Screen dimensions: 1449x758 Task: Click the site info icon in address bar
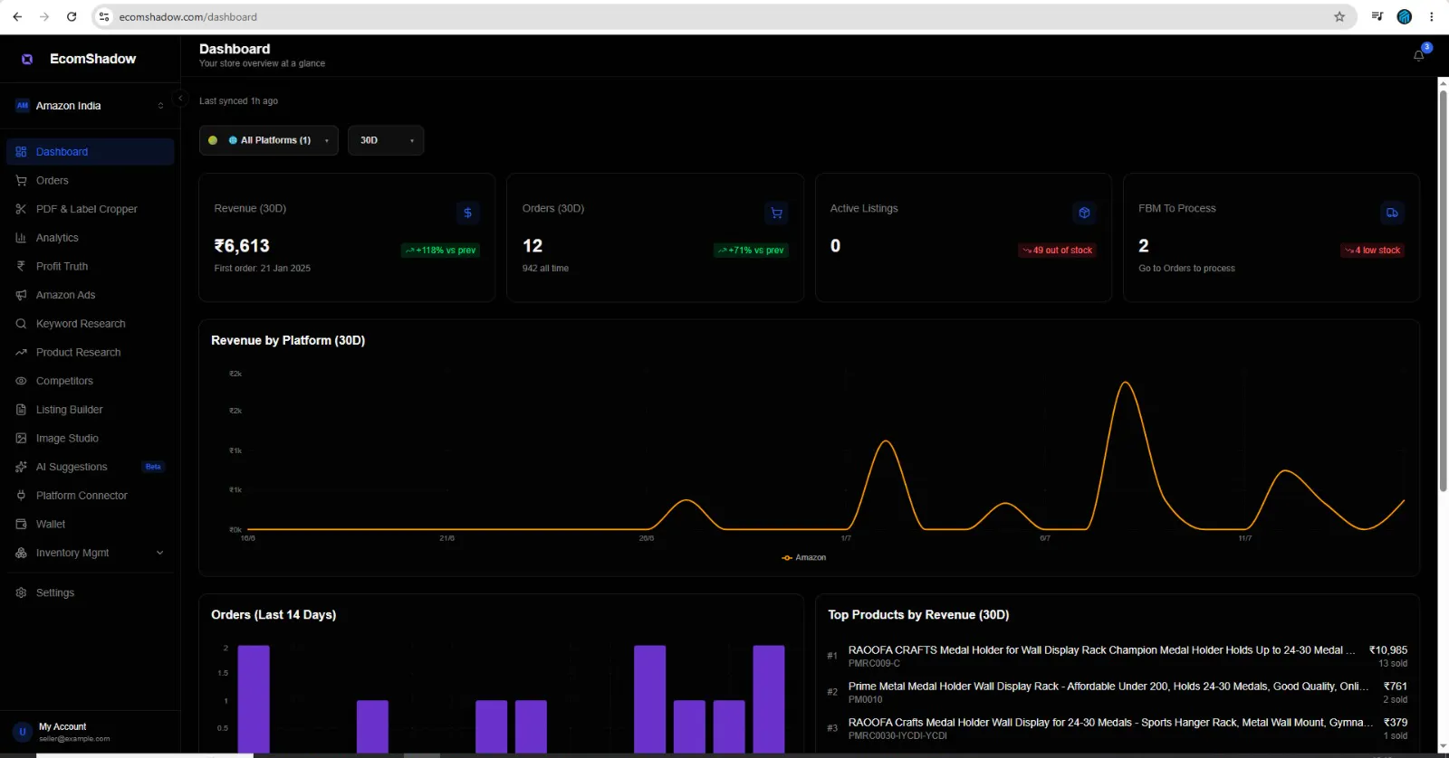(104, 16)
